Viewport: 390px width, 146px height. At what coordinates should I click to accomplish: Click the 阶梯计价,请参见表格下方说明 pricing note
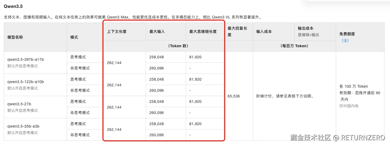[285, 96]
